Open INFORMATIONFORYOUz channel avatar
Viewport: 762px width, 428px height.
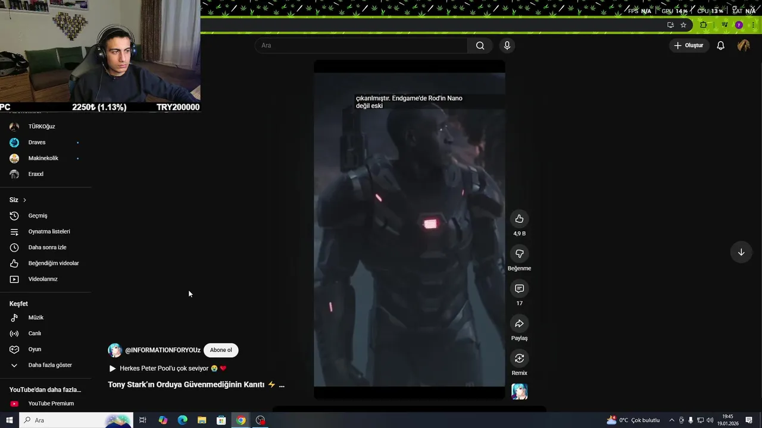pyautogui.click(x=115, y=350)
